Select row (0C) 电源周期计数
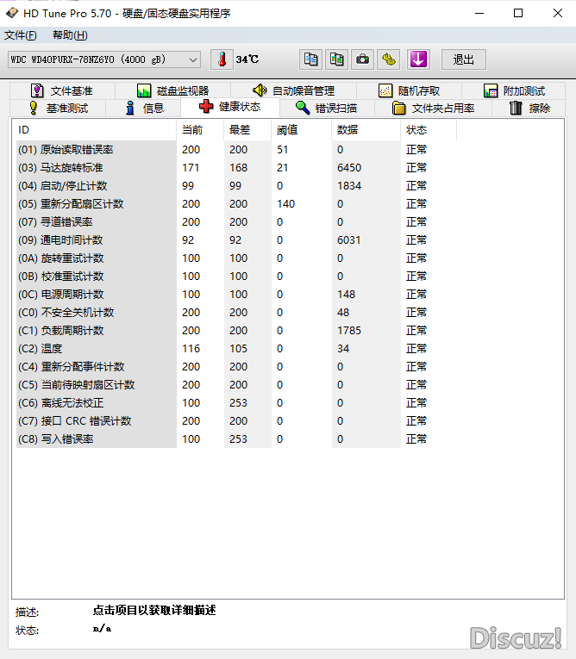This screenshot has height=659, width=576. [x=236, y=295]
